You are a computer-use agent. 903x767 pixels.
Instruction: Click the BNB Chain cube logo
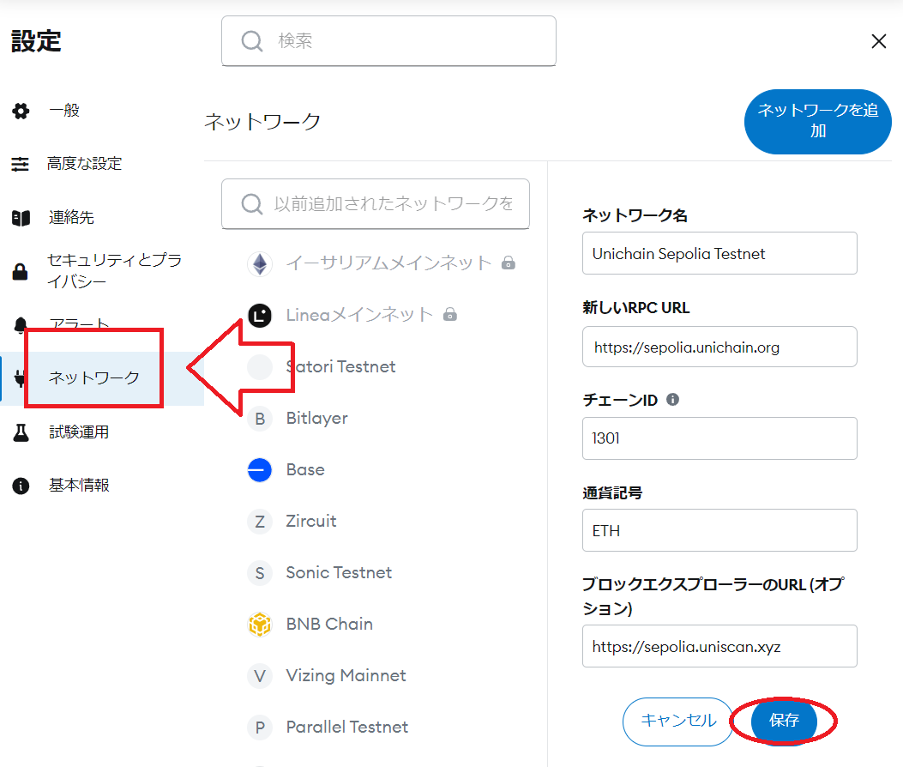point(260,624)
